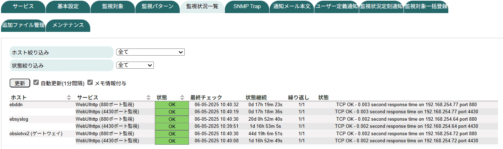Screen dimensions: 503x149
Task: Switch to the 通知メール本文 tab
Action: tap(292, 7)
